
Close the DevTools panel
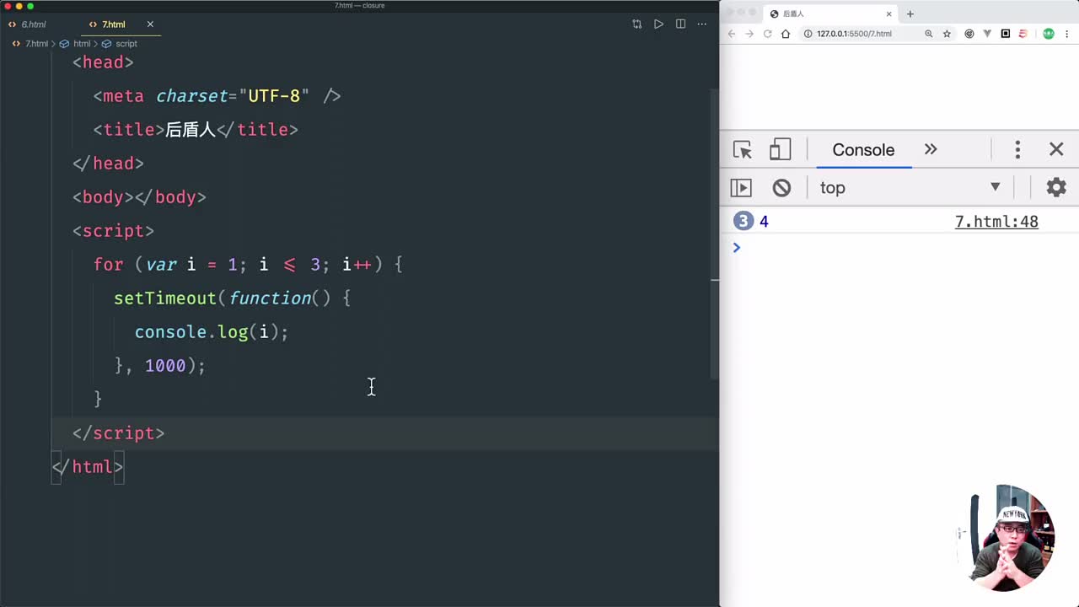[x=1056, y=149]
